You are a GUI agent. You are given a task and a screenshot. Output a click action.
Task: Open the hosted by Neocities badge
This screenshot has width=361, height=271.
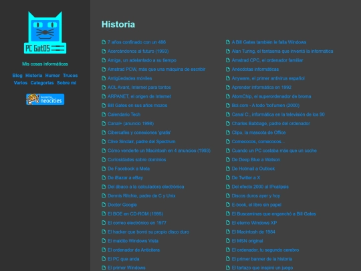45,99
